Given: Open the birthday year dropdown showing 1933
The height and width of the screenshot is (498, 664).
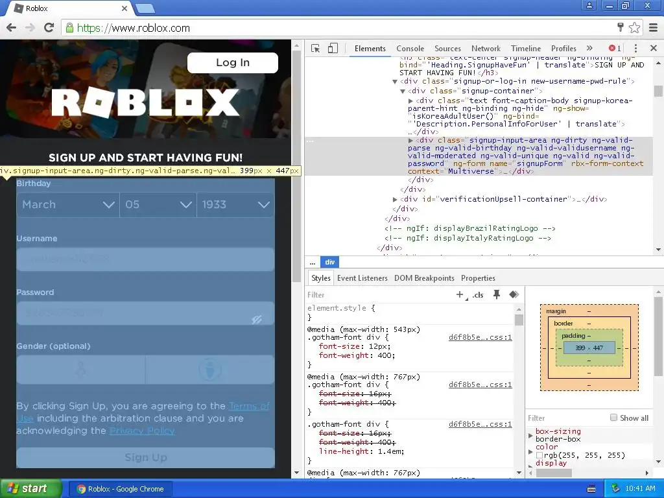Looking at the screenshot, I should (235, 204).
